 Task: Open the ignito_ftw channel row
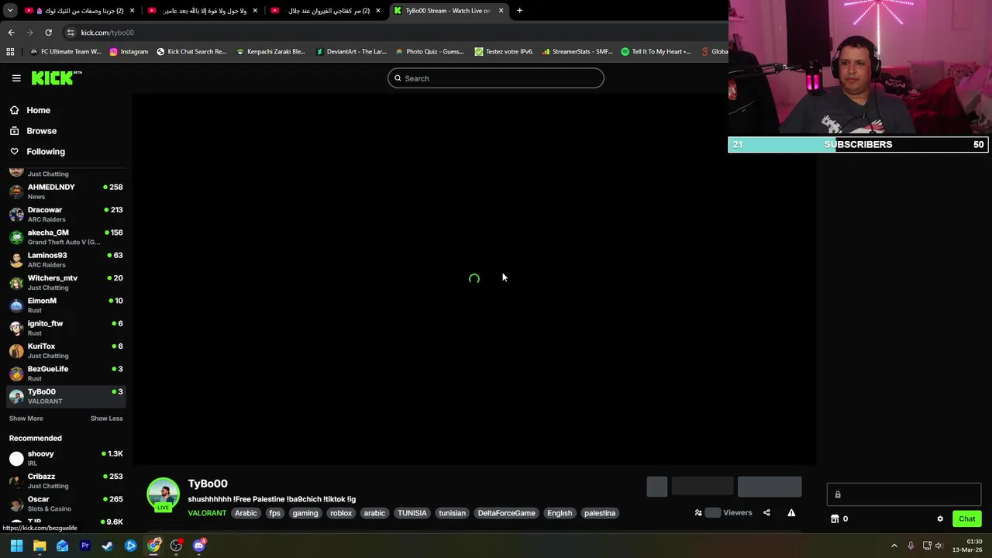(66, 328)
